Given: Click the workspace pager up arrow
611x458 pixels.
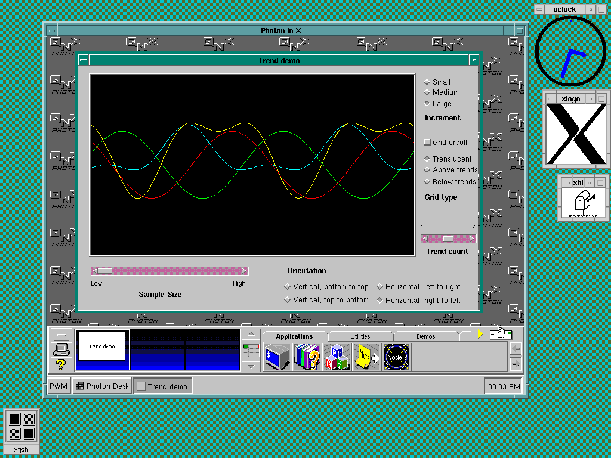Looking at the screenshot, I should pos(251,335).
